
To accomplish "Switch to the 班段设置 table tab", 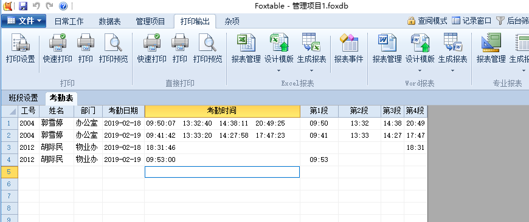I will 23,98.
